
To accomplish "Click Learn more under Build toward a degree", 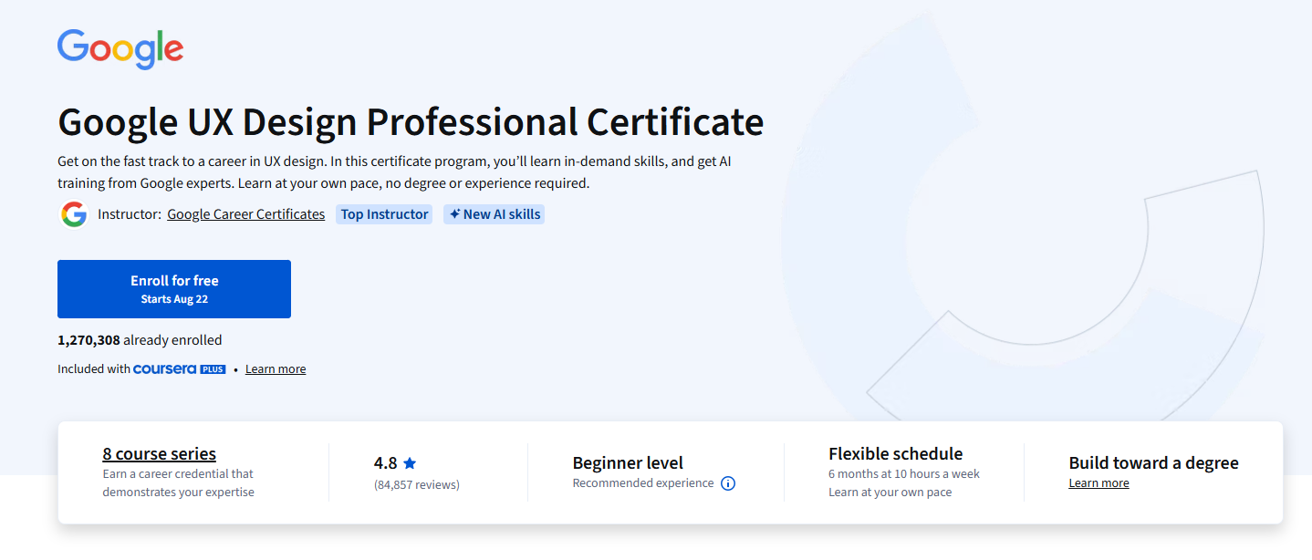I will 1099,483.
